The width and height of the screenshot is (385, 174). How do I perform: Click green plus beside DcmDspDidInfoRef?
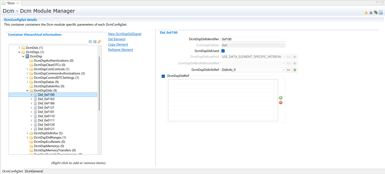295,70
